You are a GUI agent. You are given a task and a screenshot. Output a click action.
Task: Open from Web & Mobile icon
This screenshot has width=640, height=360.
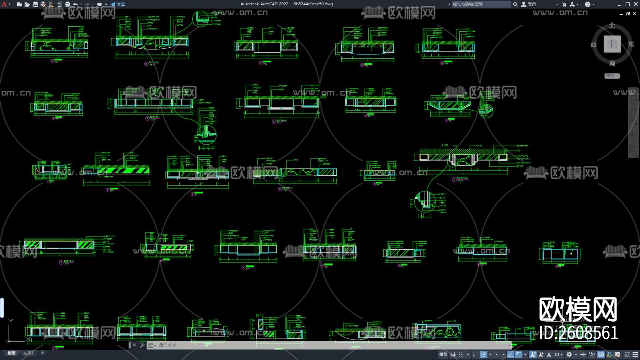(x=51, y=4)
